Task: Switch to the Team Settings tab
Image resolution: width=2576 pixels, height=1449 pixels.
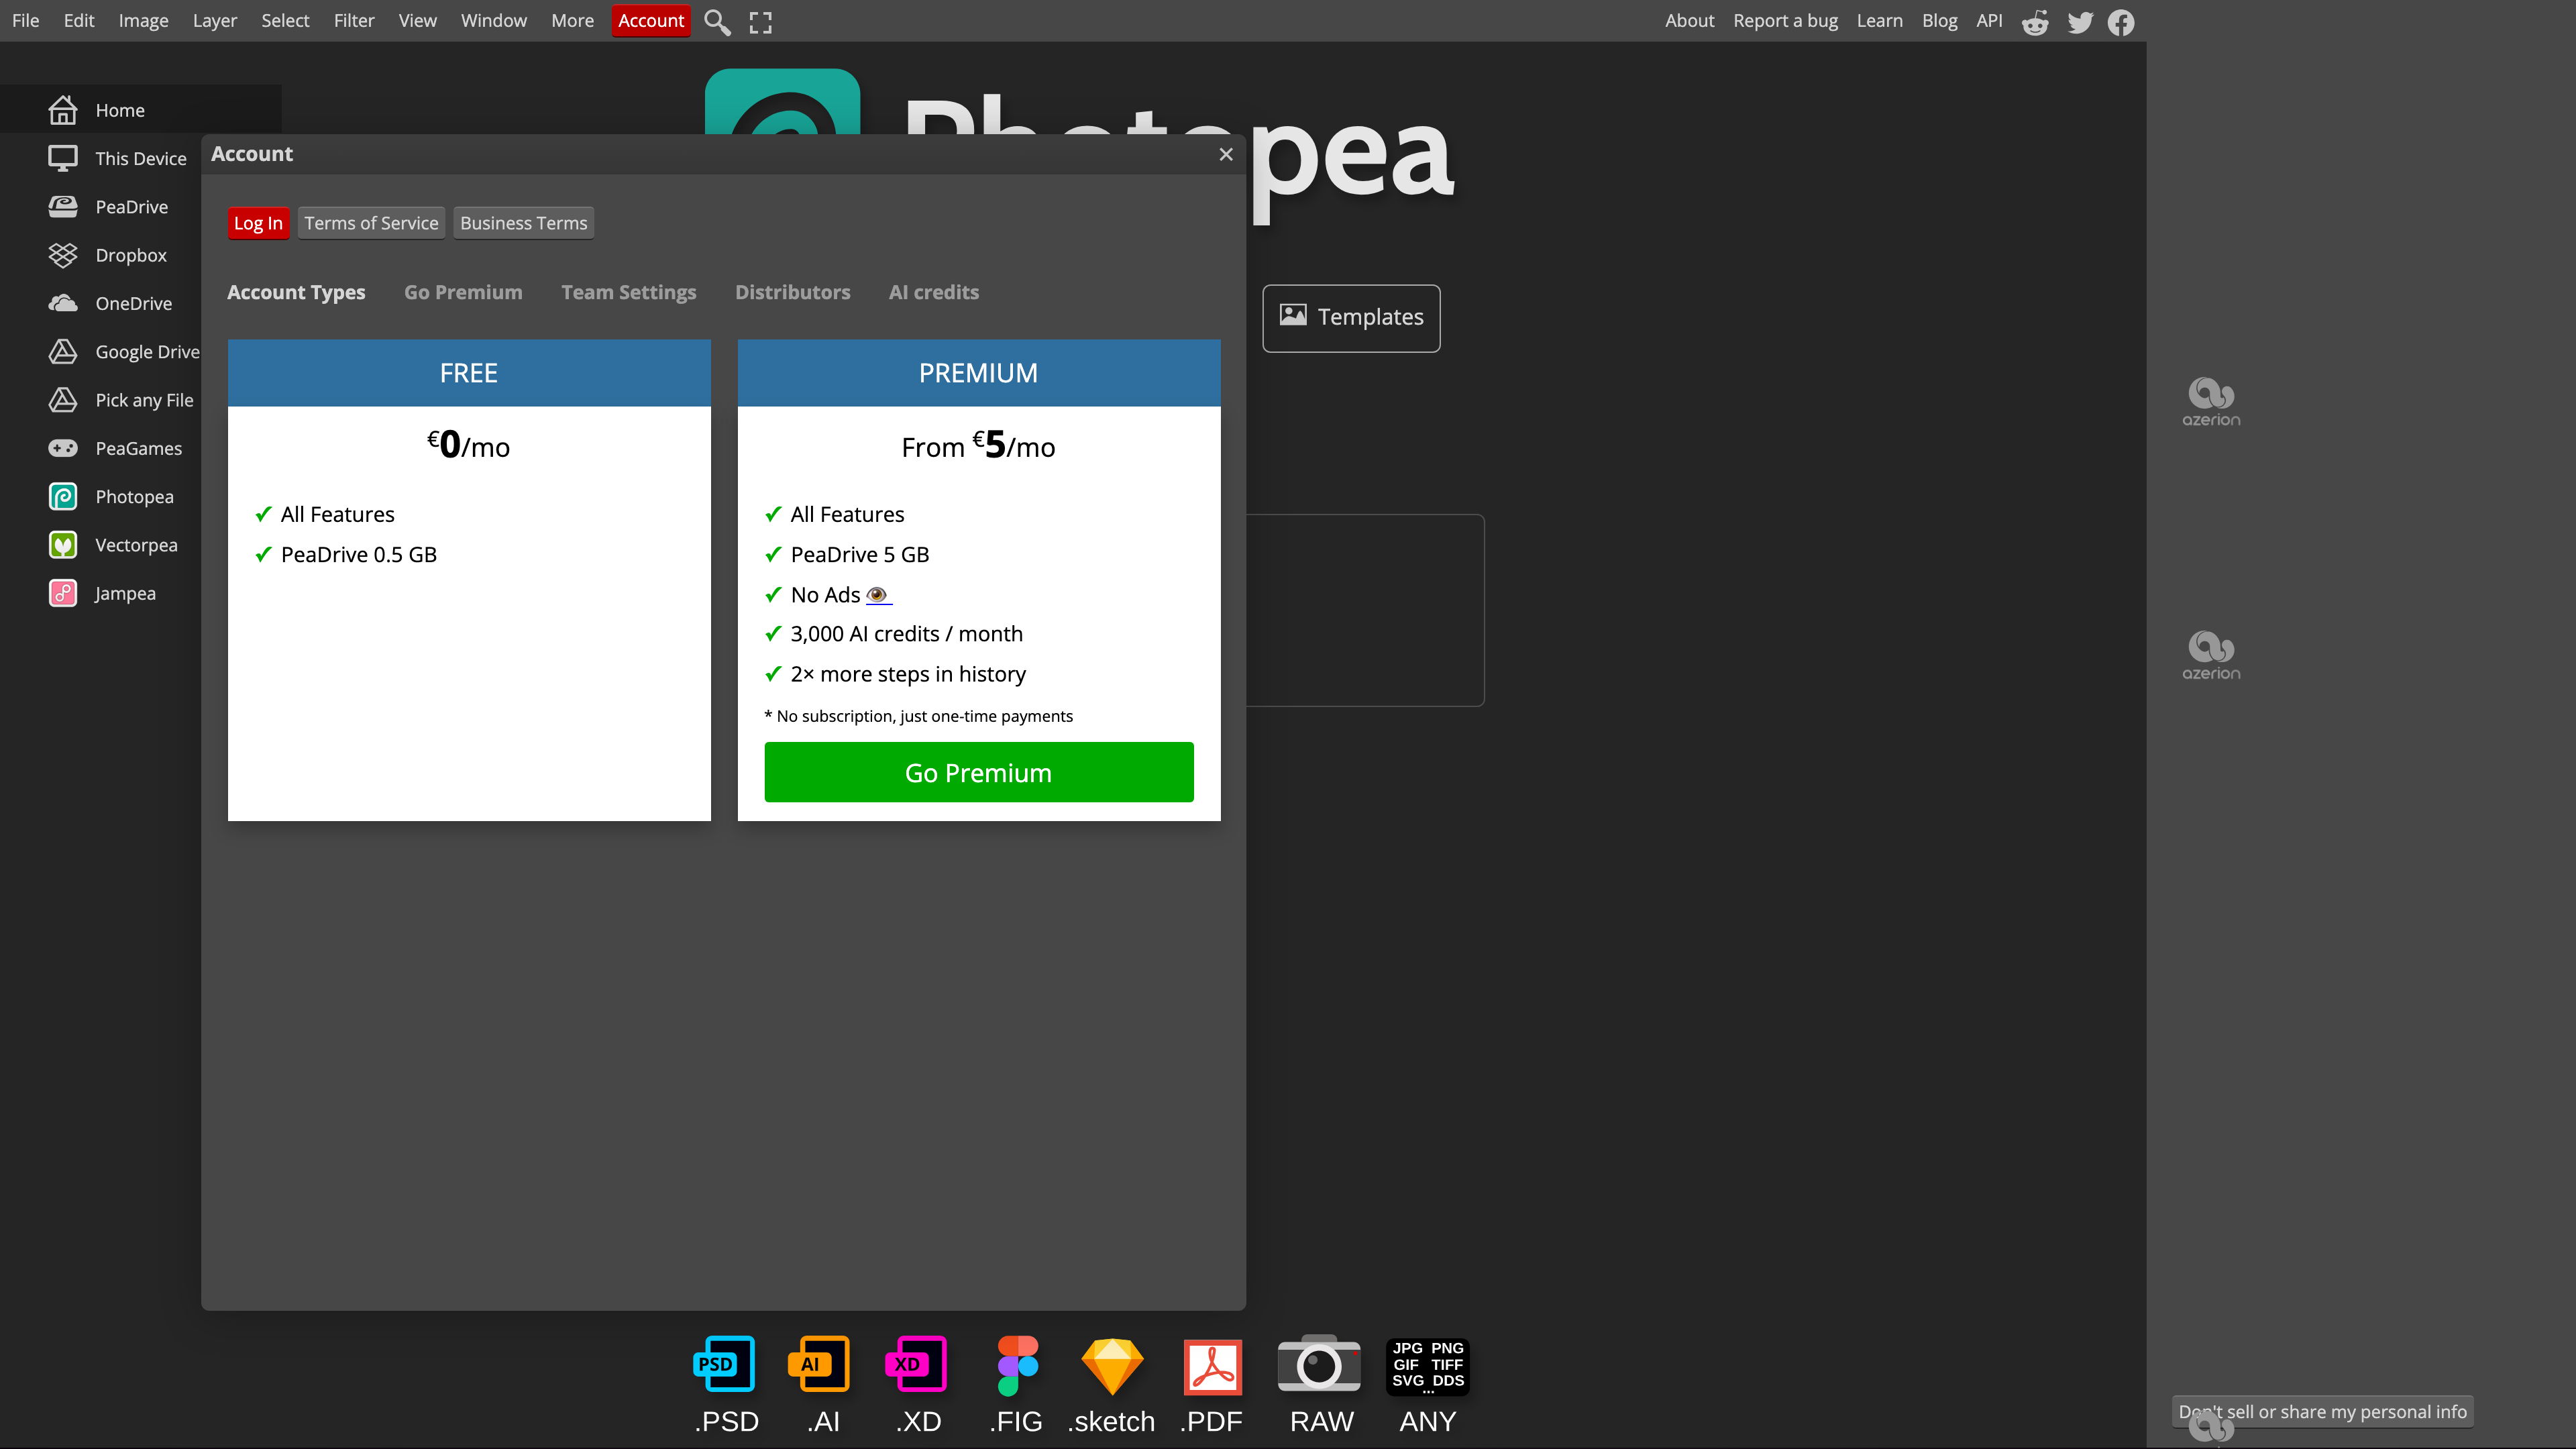Action: click(x=629, y=293)
